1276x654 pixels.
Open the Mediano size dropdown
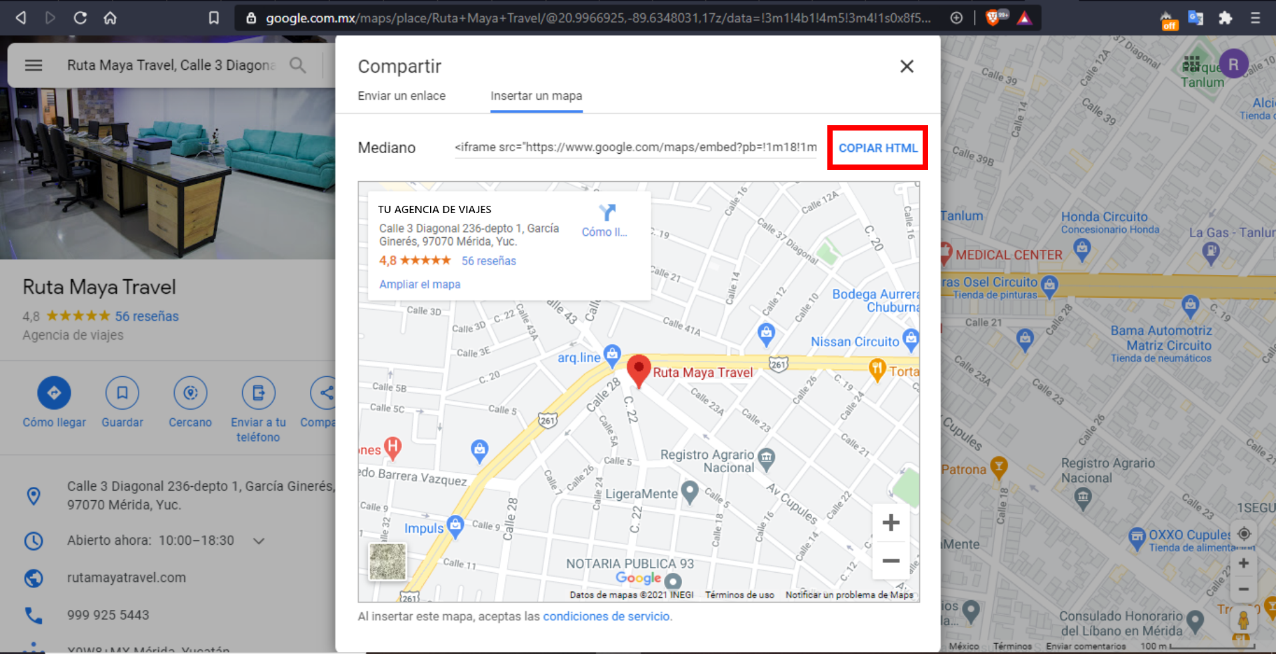pos(387,148)
